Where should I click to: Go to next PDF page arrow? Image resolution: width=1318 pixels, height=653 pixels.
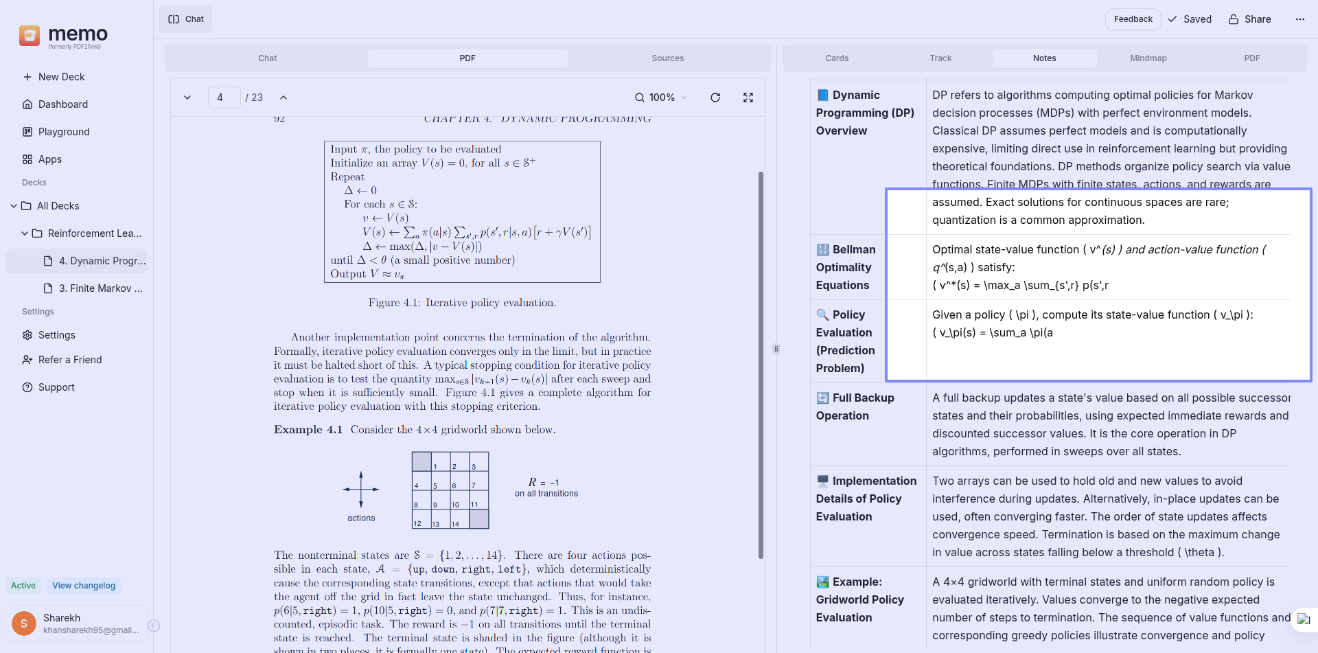(x=187, y=98)
